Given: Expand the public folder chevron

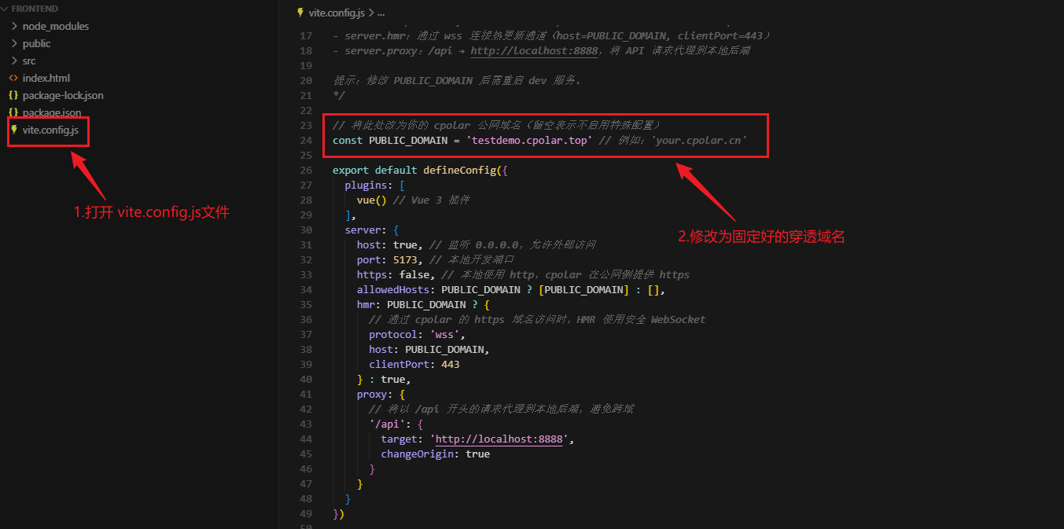Looking at the screenshot, I should tap(14, 43).
